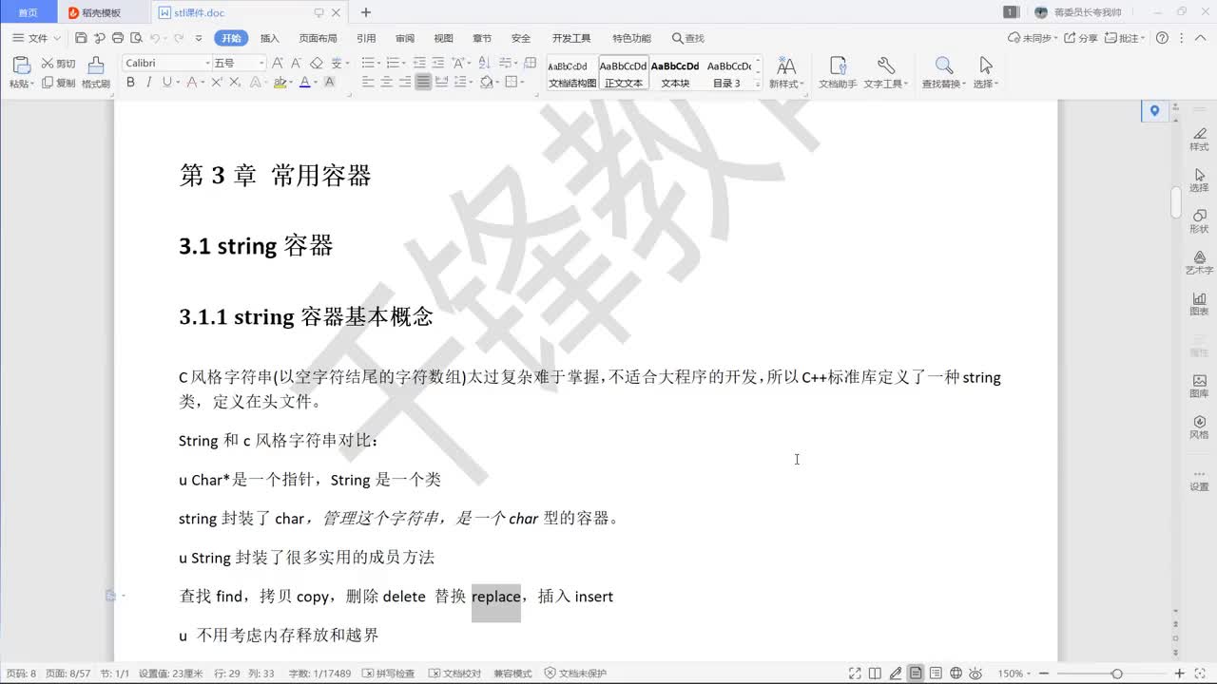This screenshot has height=684, width=1217.
Task: Switch to the Developer Tools (开发工具) tab
Action: (x=571, y=38)
